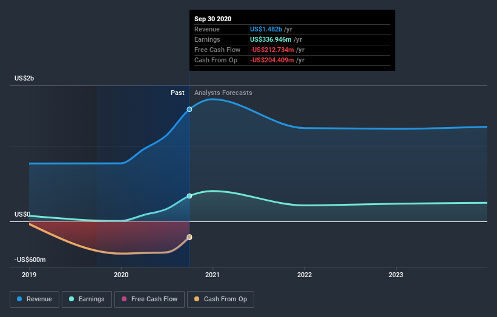Toggle the Revenue legend series

point(35,299)
